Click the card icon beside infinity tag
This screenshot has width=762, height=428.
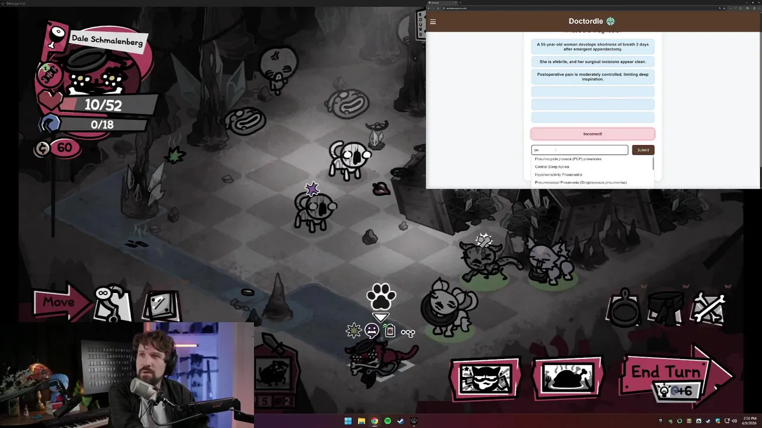tap(161, 305)
